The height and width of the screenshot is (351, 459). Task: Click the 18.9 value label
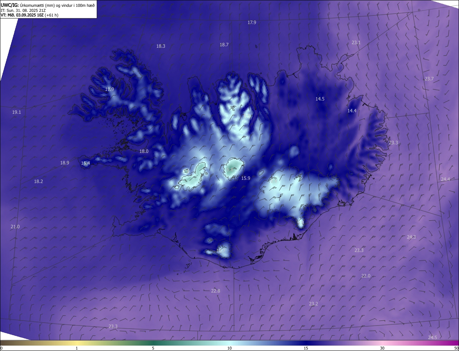[x=65, y=163]
